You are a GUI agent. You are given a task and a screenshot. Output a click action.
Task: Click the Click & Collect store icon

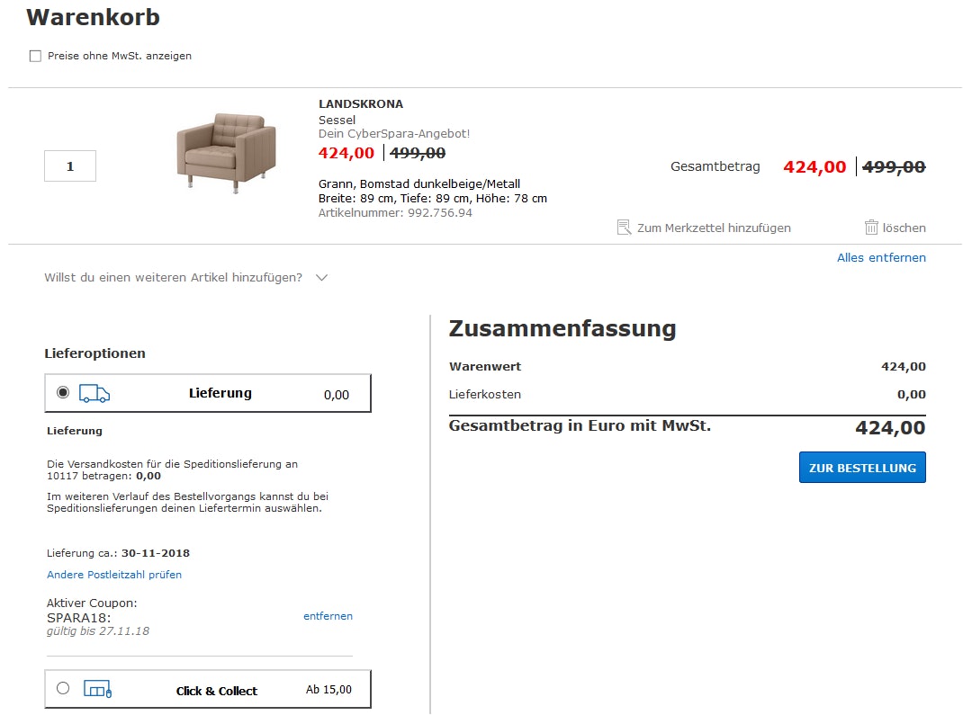(x=96, y=690)
